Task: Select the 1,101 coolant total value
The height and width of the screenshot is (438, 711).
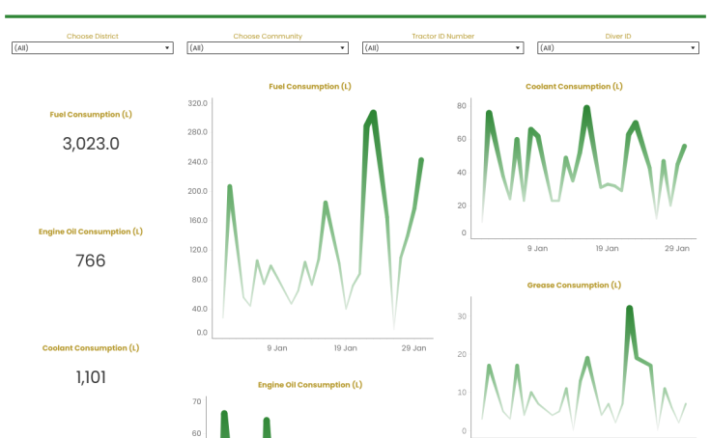Action: coord(91,377)
